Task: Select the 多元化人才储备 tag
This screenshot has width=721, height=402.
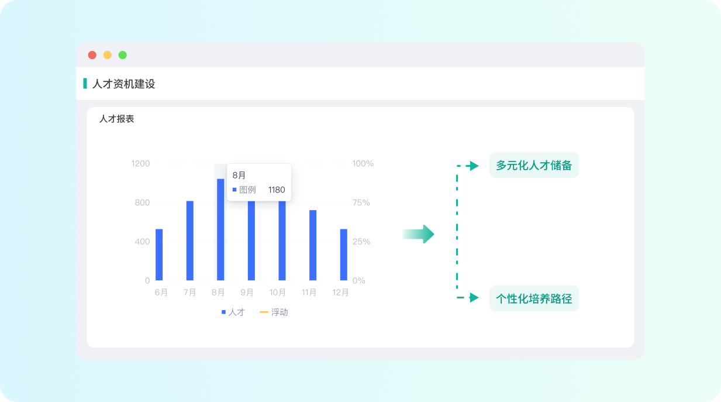Action: 534,165
